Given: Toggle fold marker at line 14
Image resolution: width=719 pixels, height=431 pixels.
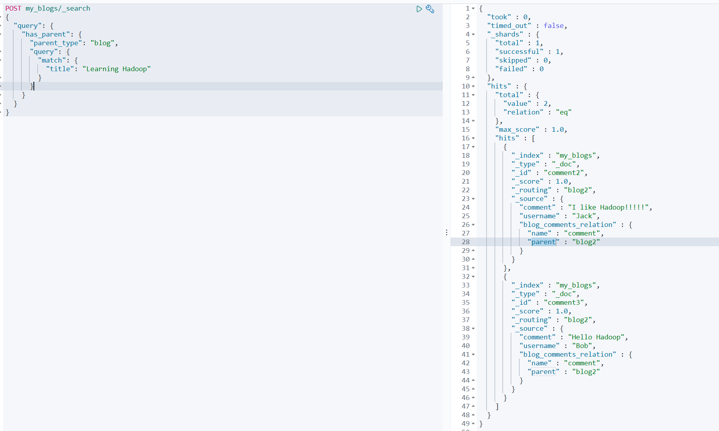Looking at the screenshot, I should pyautogui.click(x=473, y=121).
